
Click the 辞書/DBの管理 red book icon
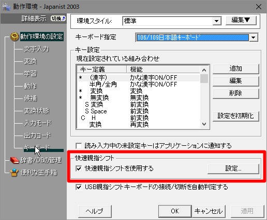14,160
